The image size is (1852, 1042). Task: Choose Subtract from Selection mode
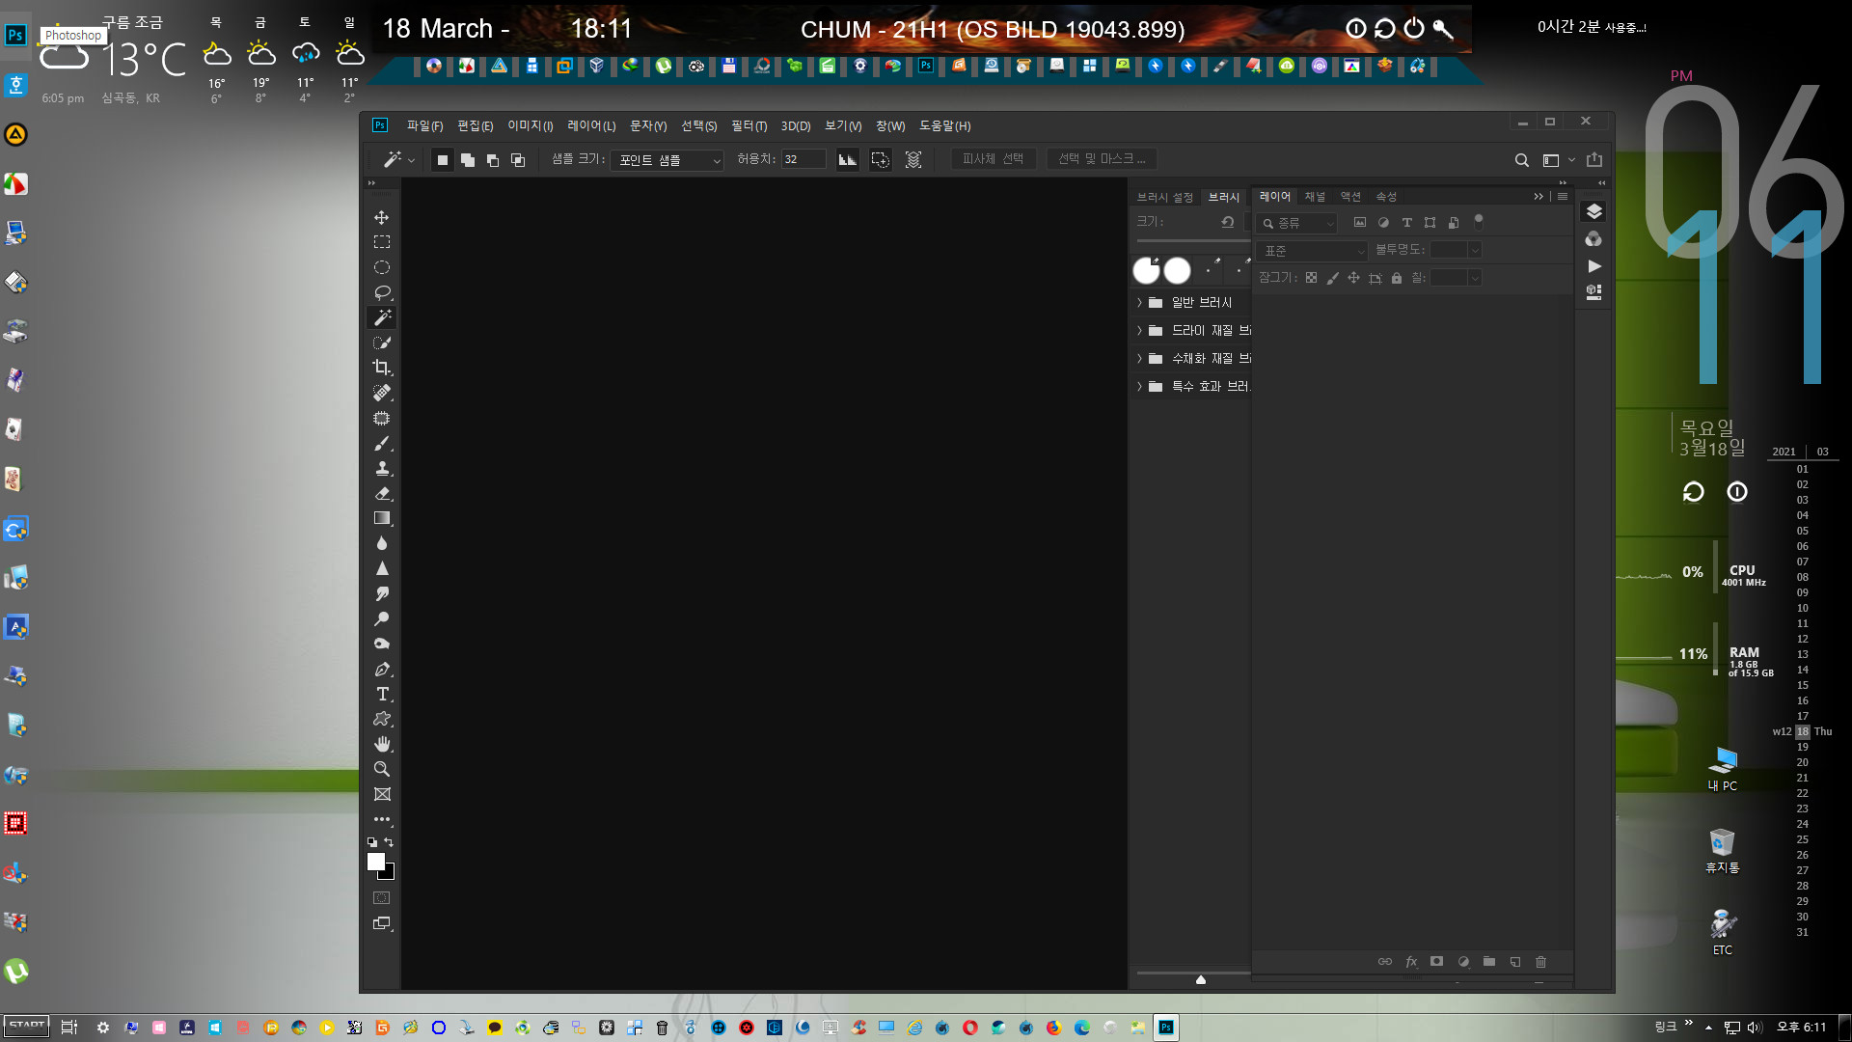click(493, 160)
